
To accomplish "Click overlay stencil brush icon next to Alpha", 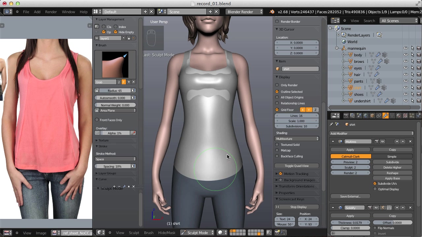I will pos(133,133).
